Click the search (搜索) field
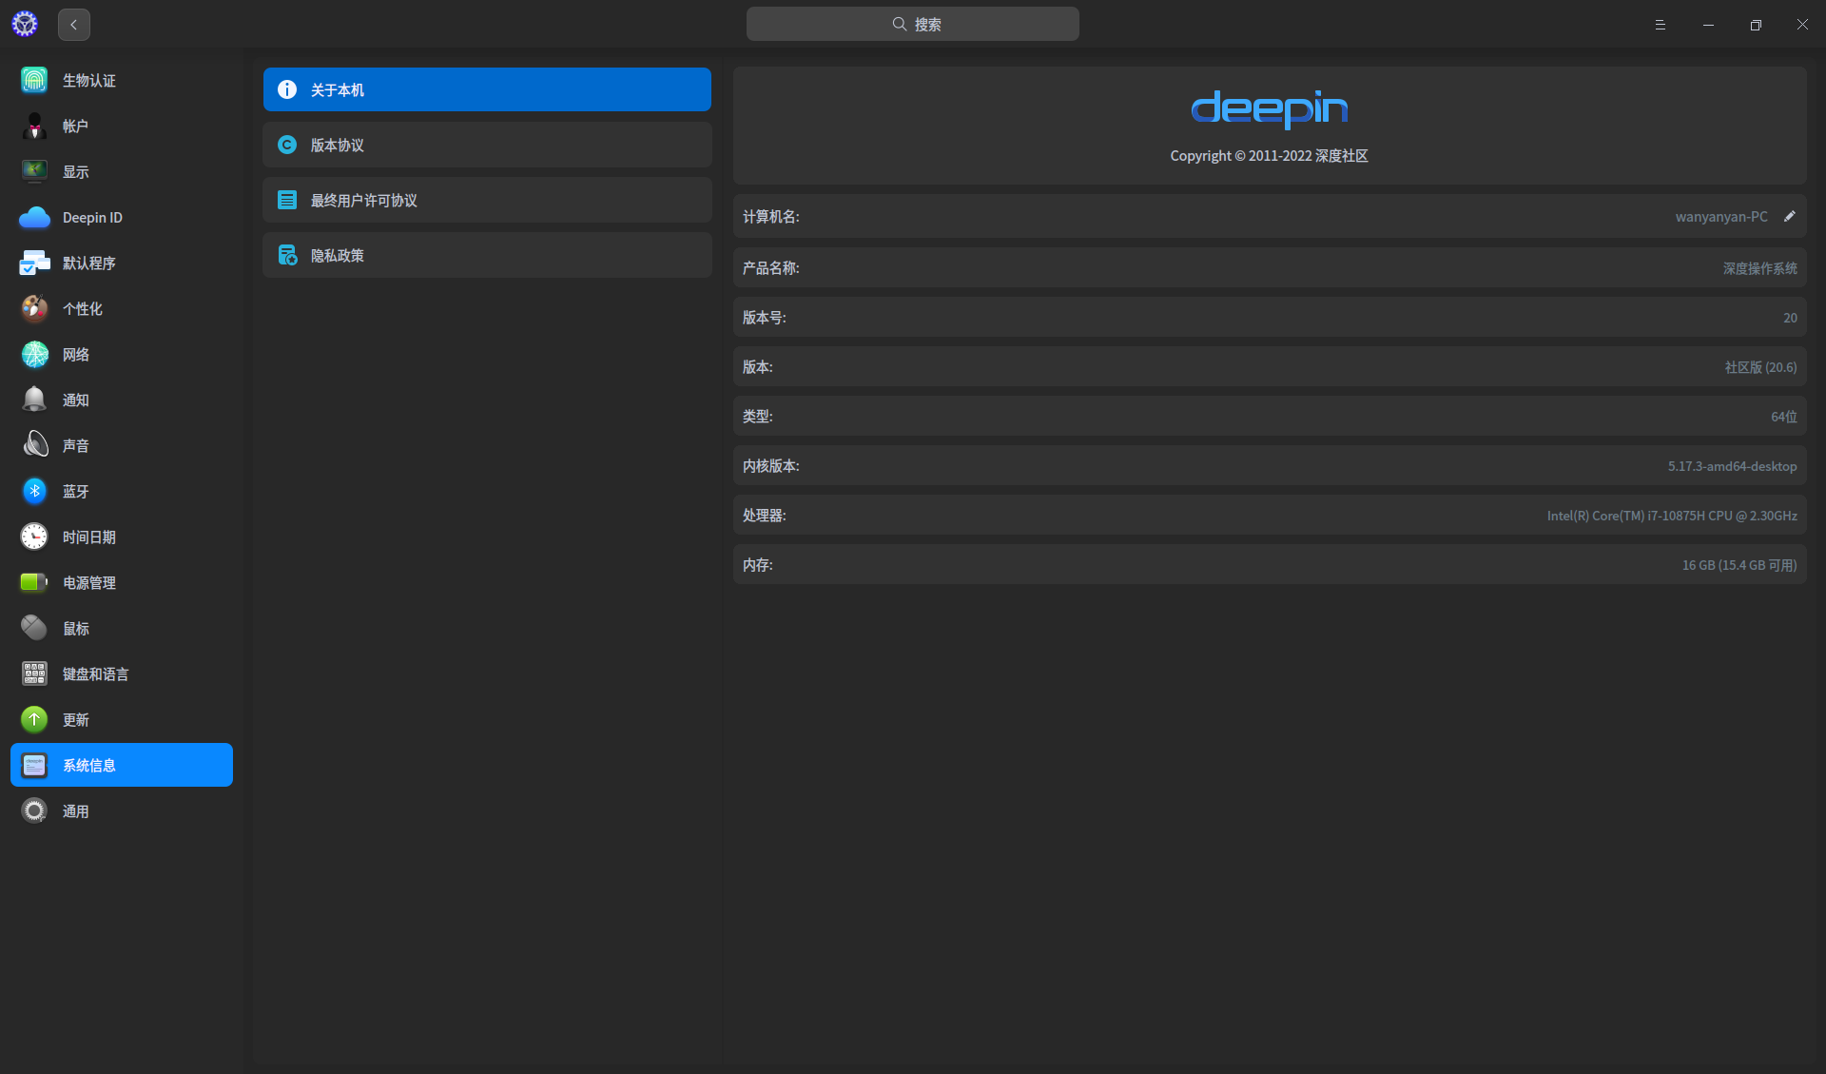 (x=912, y=25)
